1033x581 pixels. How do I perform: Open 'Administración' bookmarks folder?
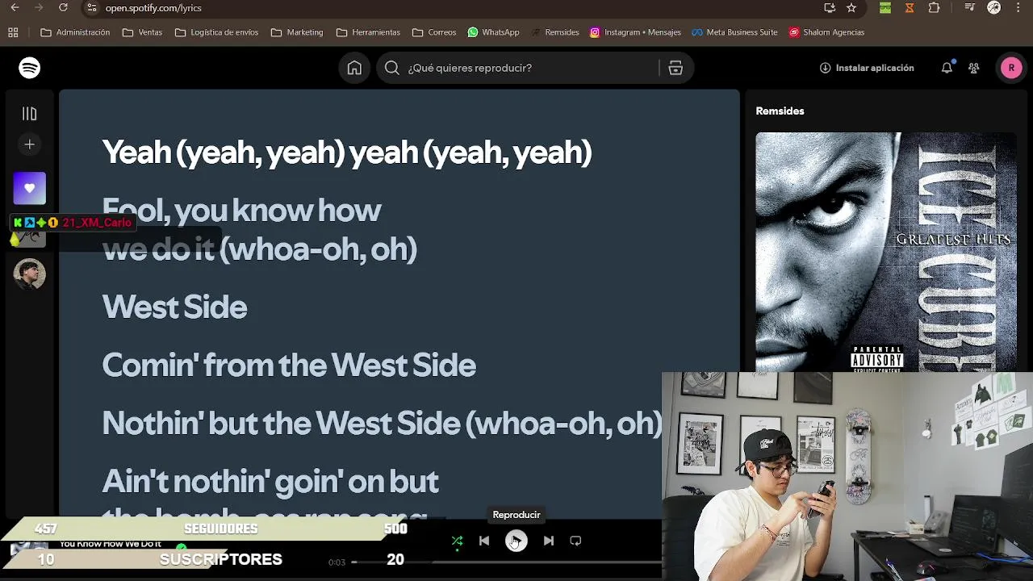pos(75,32)
